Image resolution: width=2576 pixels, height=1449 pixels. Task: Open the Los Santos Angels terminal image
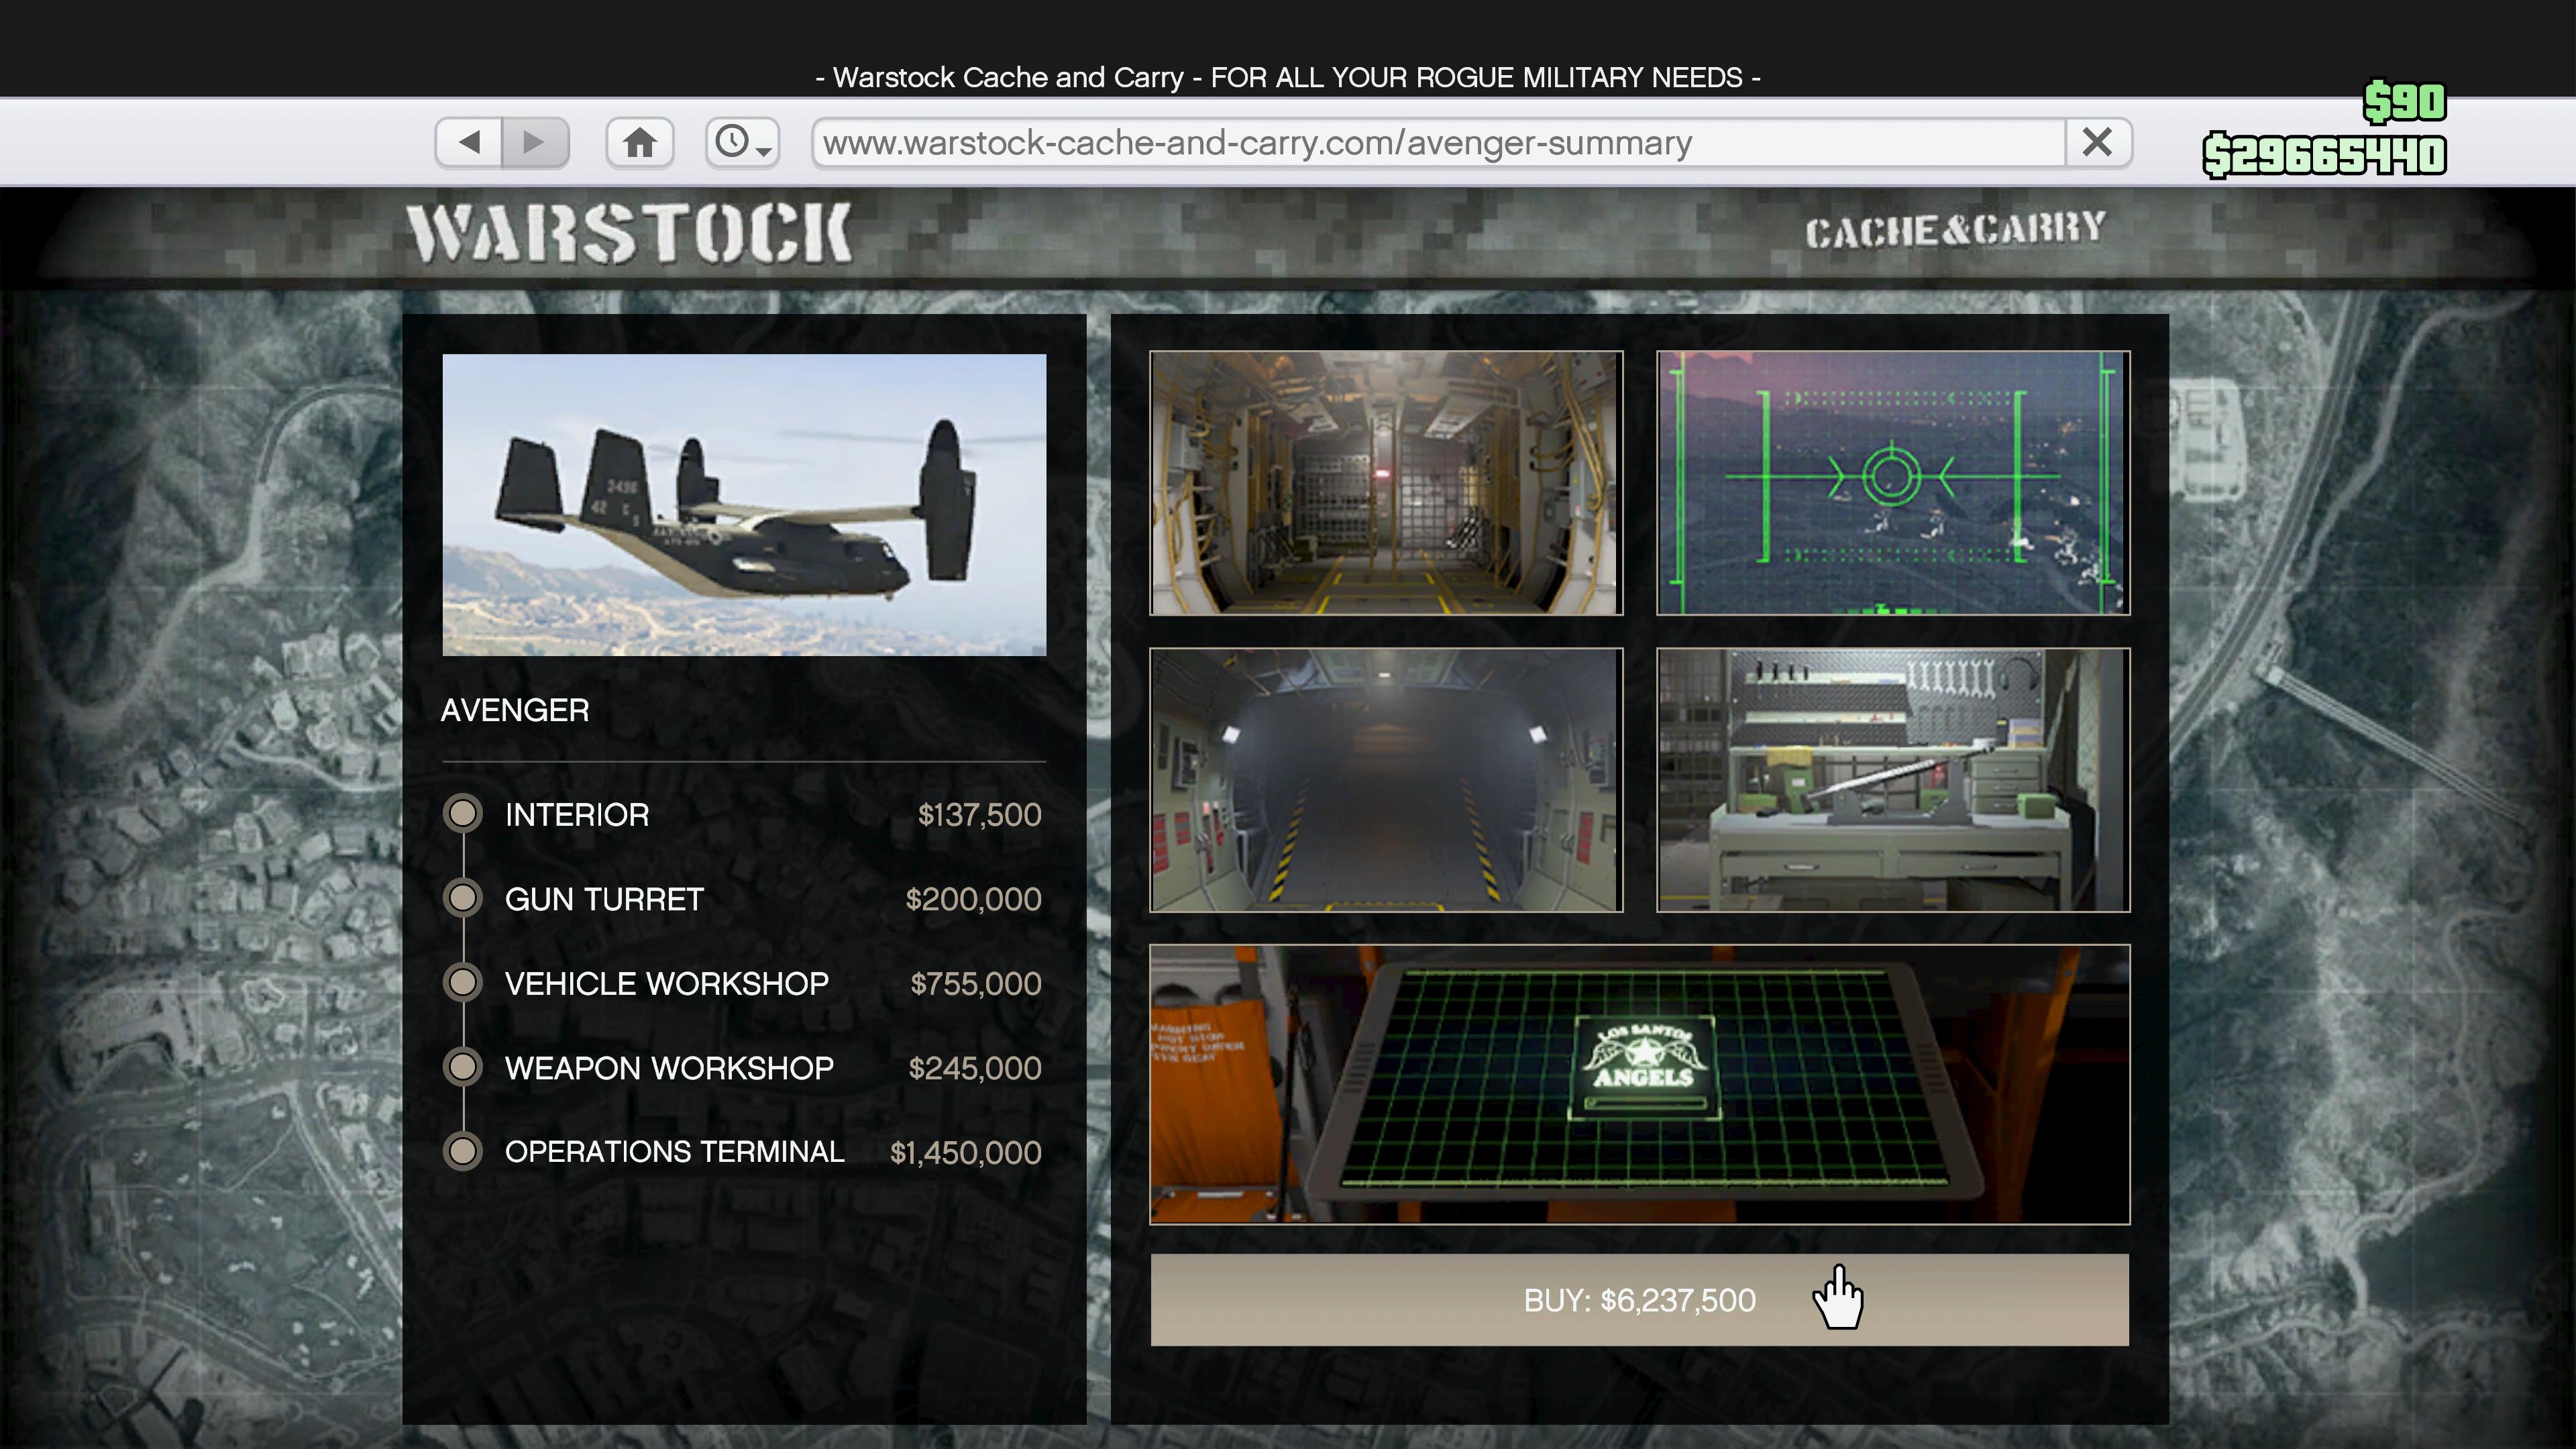pos(1639,1084)
